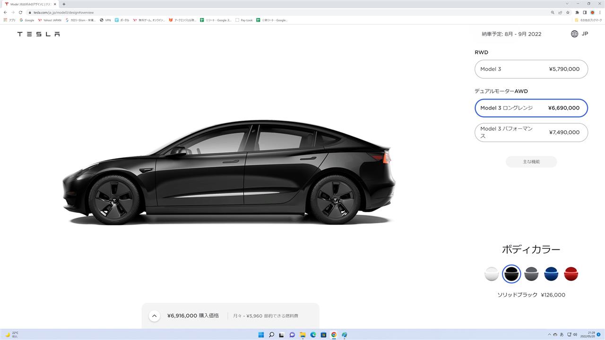
Task: Open the 無料ゲーム bookmark
Action: pyautogui.click(x=149, y=20)
